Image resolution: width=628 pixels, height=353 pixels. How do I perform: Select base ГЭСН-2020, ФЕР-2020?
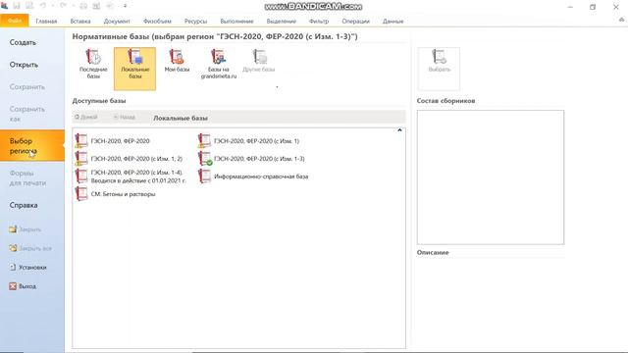[112, 141]
